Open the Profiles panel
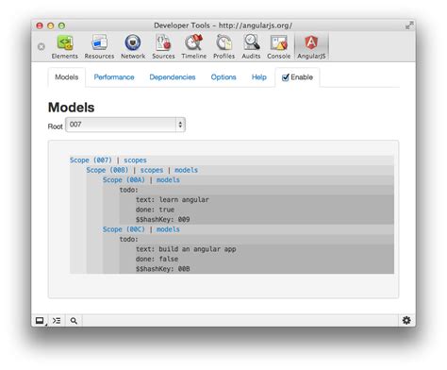The height and width of the screenshot is (370, 447). coord(224,46)
